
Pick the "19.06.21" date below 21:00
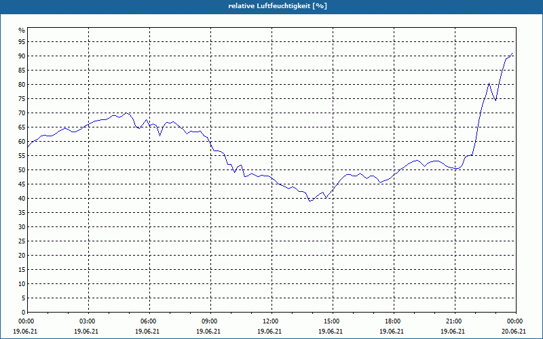coord(453,332)
